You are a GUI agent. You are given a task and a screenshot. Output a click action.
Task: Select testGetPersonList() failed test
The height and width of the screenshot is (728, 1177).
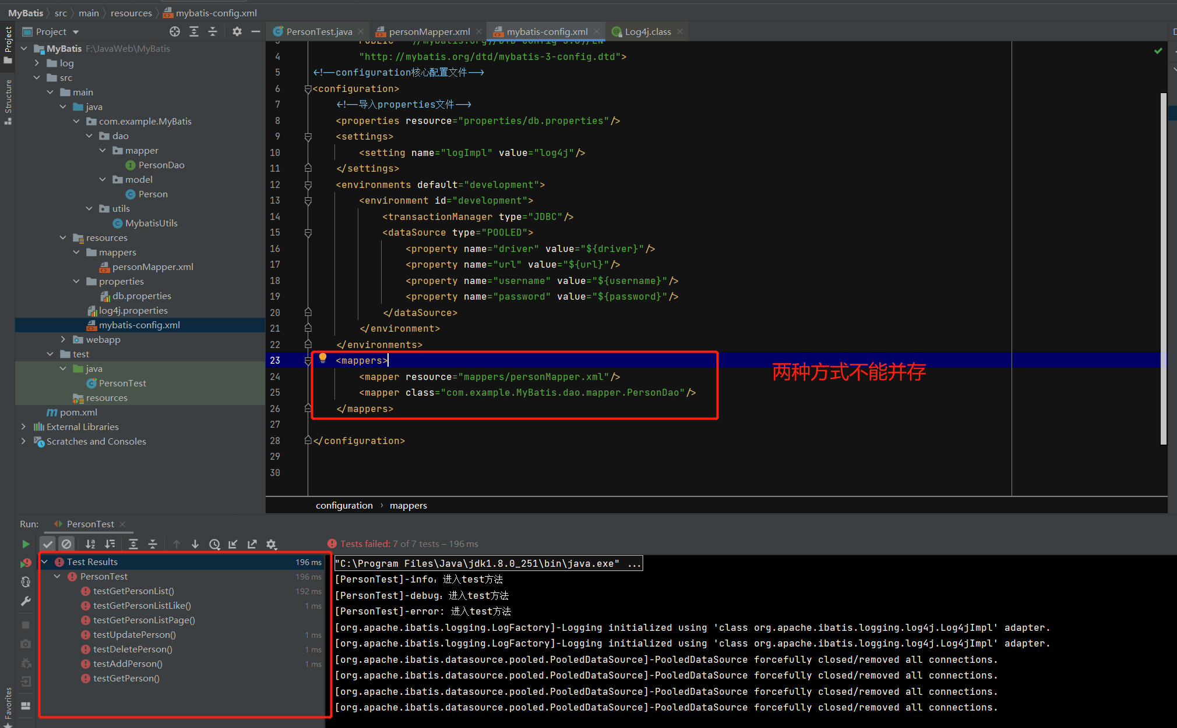point(133,591)
